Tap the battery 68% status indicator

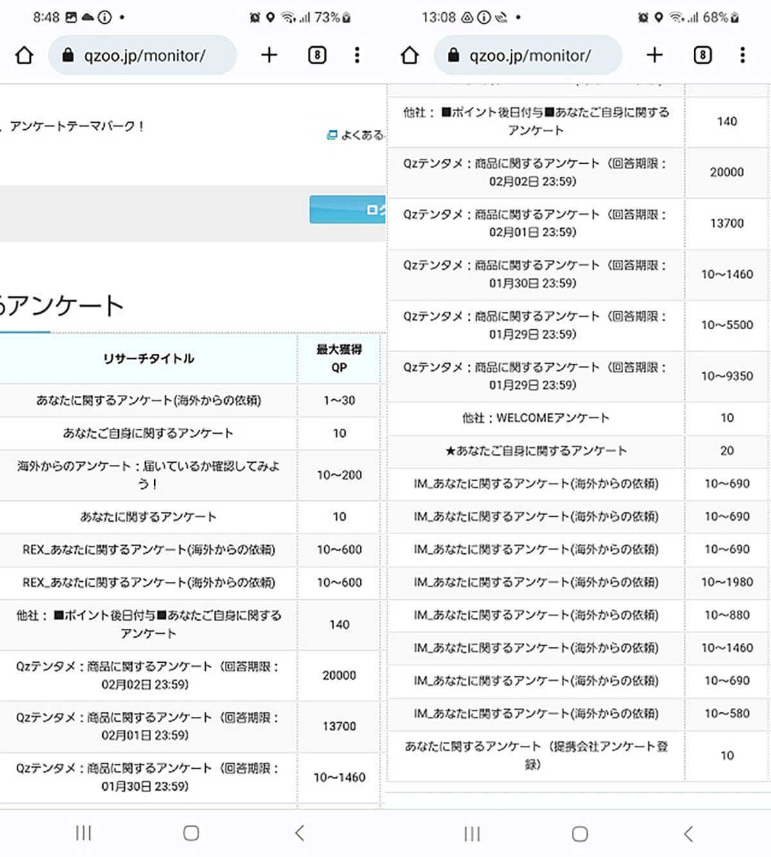[720, 17]
